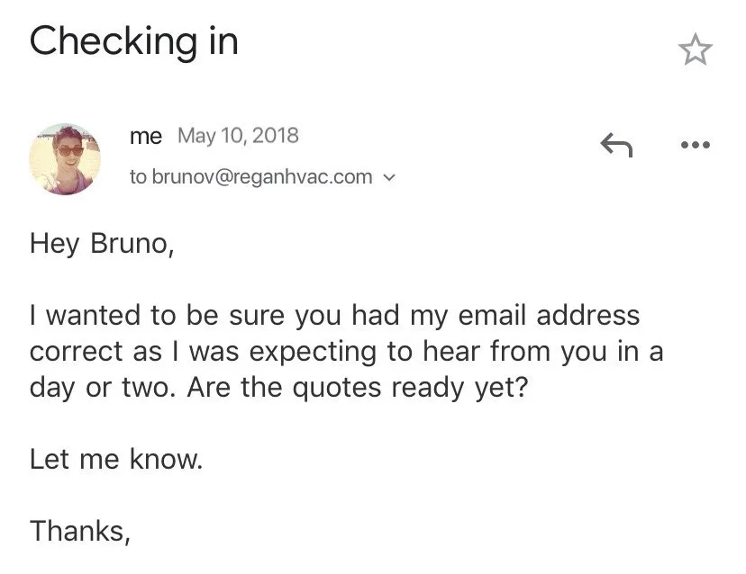Expand recipient details chevron
Viewport: 746px width, 574px height.
click(389, 177)
